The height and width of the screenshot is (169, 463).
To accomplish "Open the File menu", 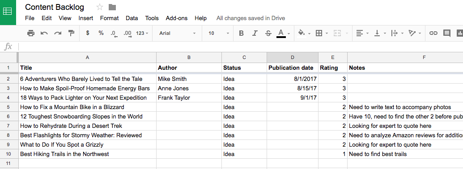I will [x=30, y=18].
